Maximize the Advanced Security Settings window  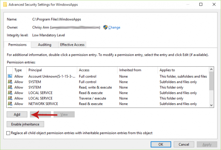[x=201, y=4]
